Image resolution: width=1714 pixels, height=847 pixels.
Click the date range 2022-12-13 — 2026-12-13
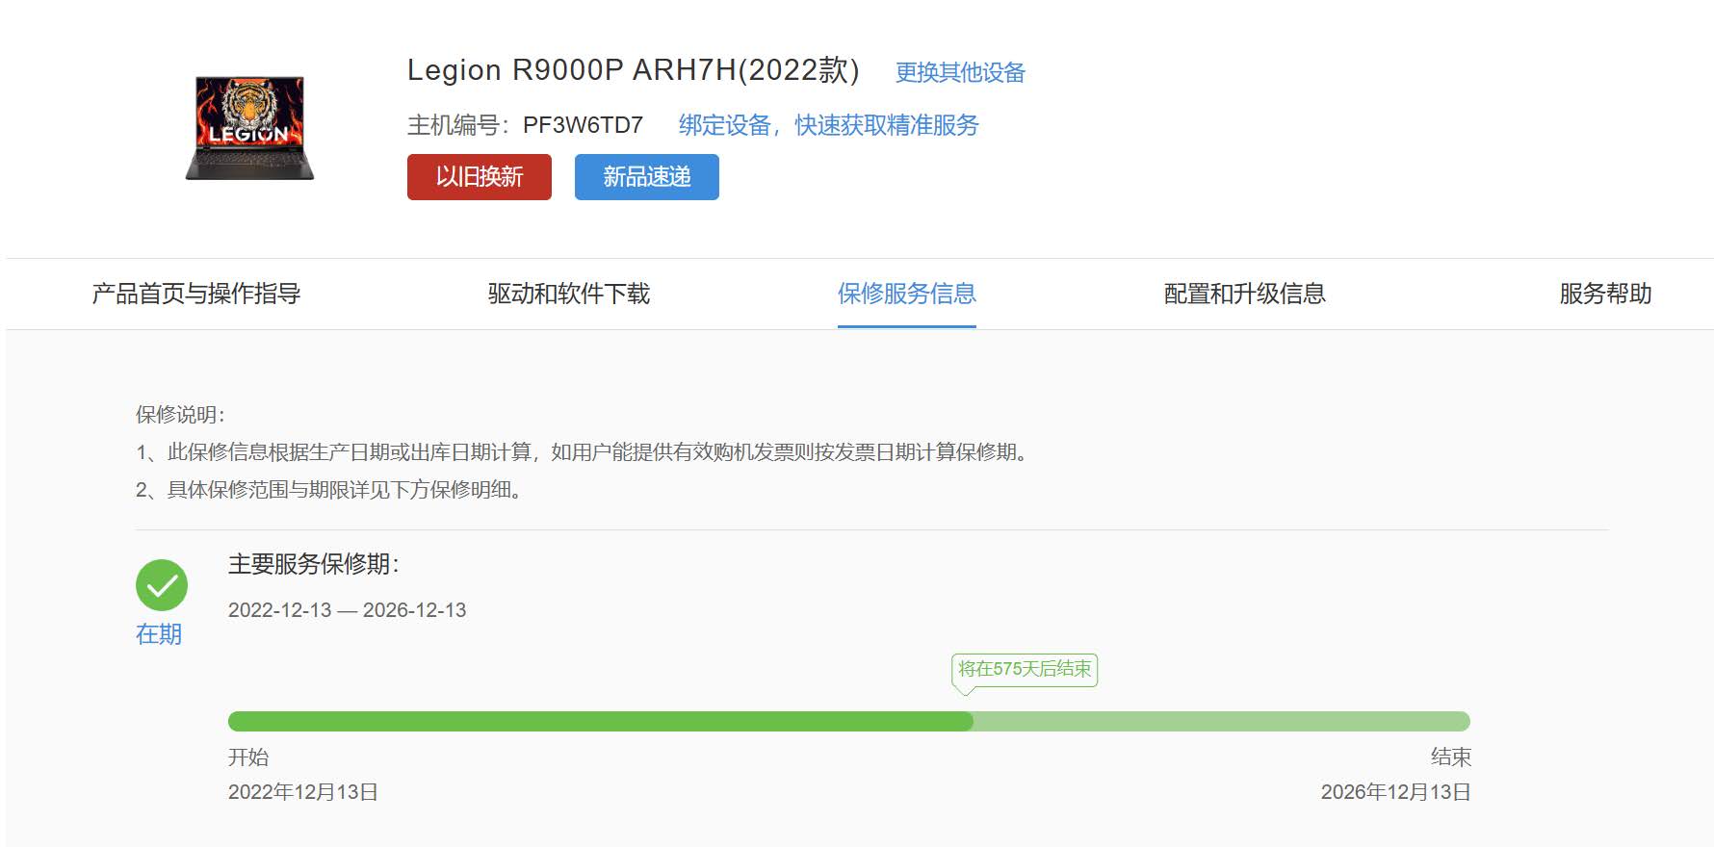click(347, 610)
